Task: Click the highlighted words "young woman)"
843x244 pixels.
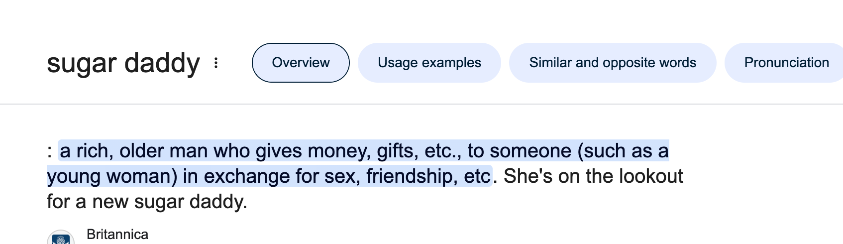Action: 112,176
